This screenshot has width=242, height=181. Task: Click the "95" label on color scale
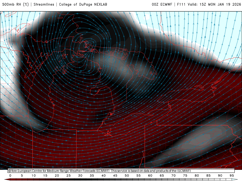[232, 176]
